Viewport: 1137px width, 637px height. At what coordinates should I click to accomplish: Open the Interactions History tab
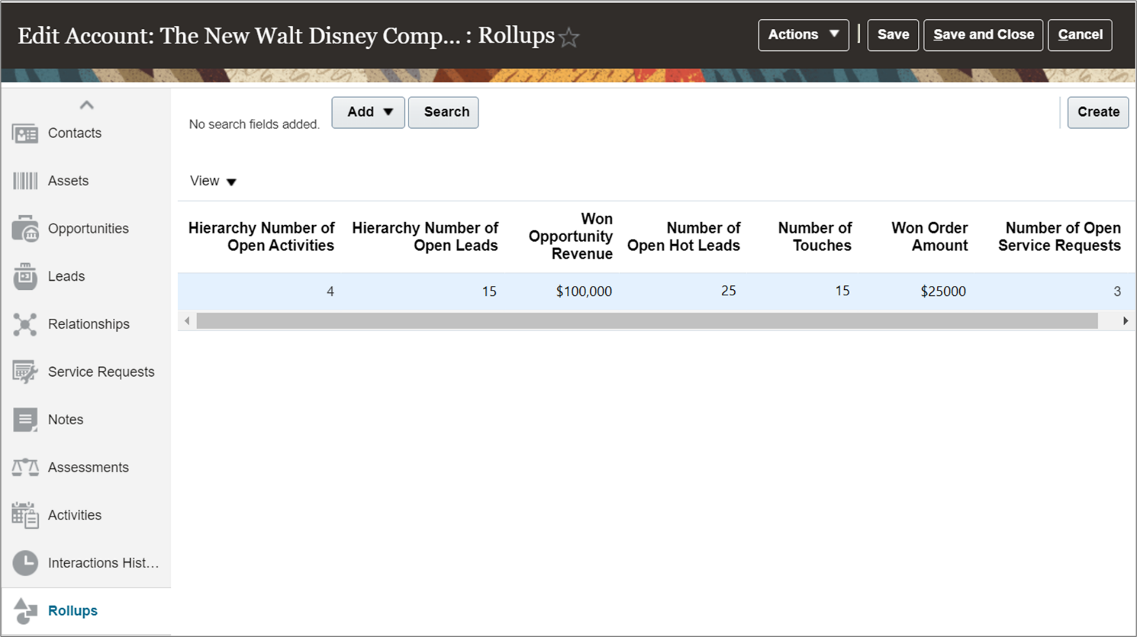(x=103, y=563)
